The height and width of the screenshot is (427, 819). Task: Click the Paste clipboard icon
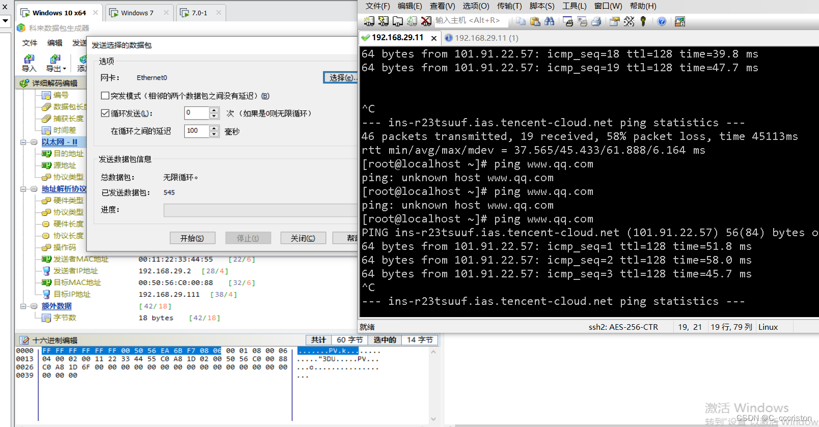[535, 21]
